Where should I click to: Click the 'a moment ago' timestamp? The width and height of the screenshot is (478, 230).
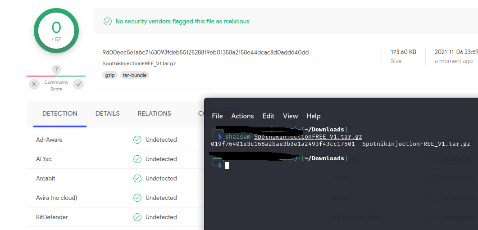(454, 61)
